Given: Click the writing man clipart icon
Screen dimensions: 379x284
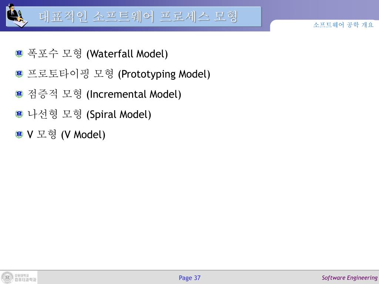Looking at the screenshot, I should (17, 16).
